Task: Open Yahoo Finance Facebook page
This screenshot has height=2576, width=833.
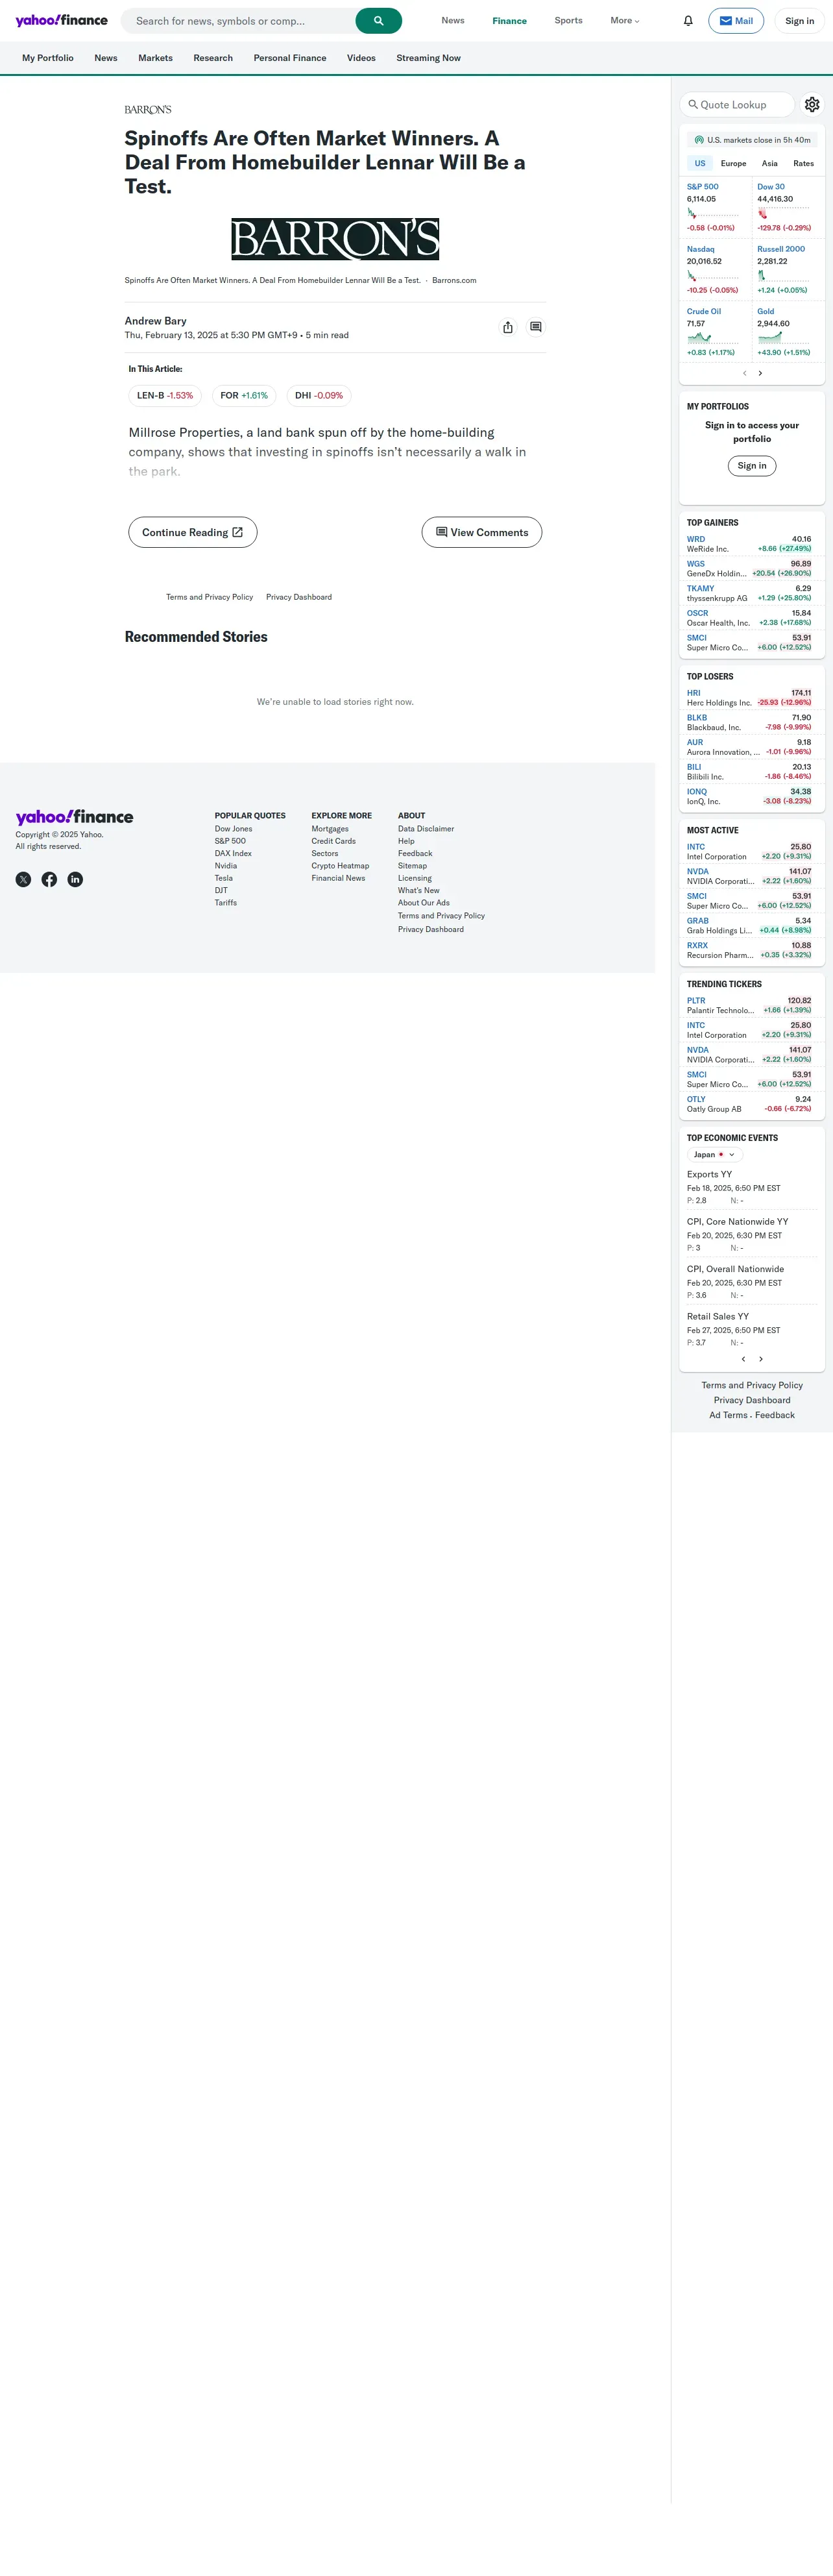Action: point(49,879)
